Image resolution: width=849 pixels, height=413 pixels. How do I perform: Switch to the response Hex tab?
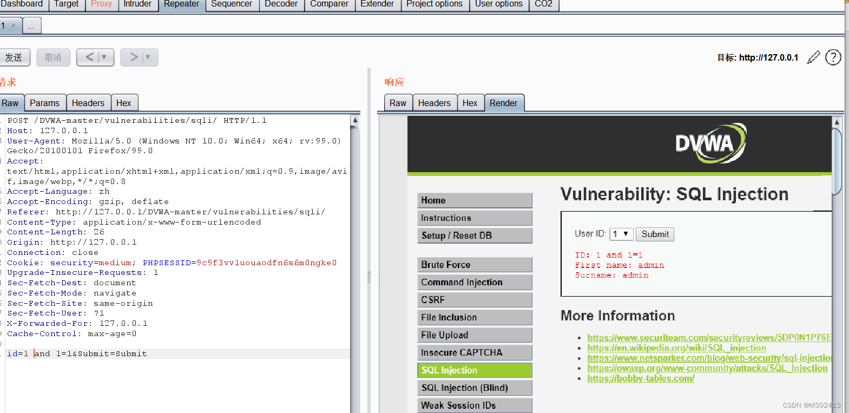click(x=470, y=103)
